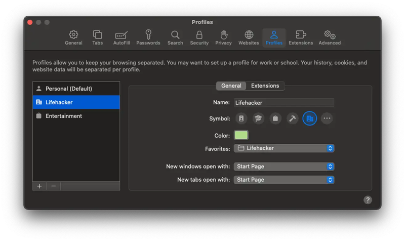Pick the shopping bag symbol

coord(275,118)
